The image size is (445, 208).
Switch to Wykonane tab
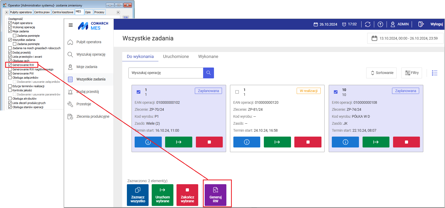coord(208,56)
